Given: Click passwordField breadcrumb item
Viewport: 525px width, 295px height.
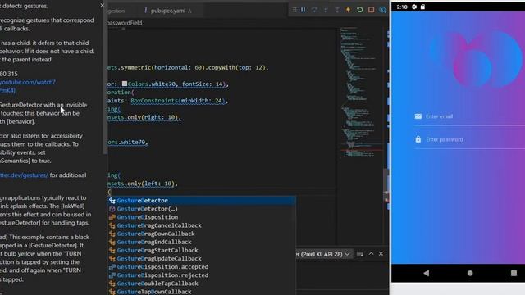Looking at the screenshot, I should (125, 23).
